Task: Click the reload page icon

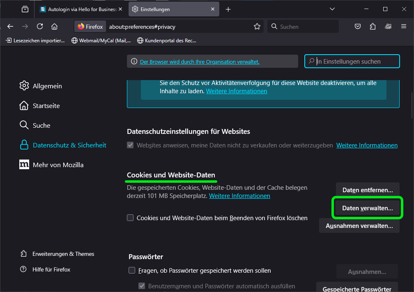Action: (40, 27)
